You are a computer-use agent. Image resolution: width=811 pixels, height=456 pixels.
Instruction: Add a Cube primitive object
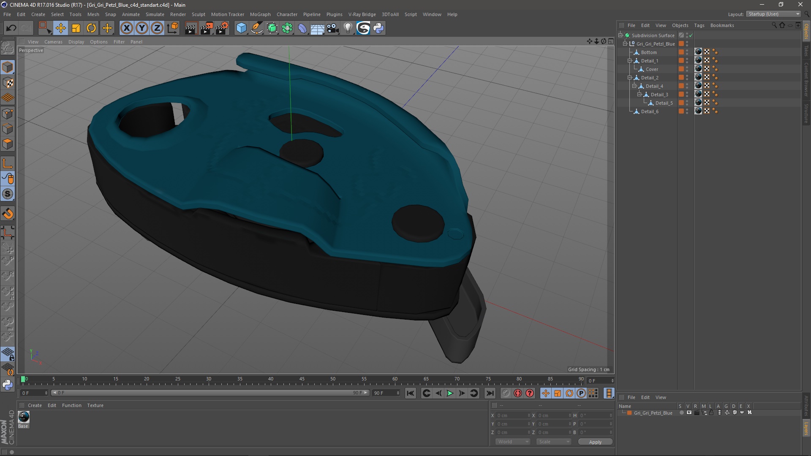(241, 28)
